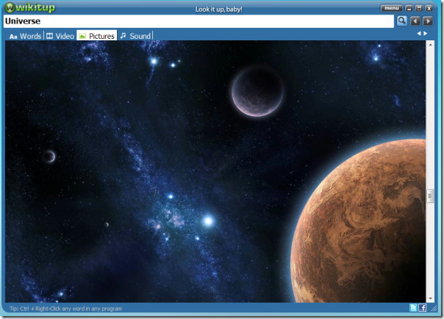
Task: Share via the Facebook icon
Action: pyautogui.click(x=423, y=307)
